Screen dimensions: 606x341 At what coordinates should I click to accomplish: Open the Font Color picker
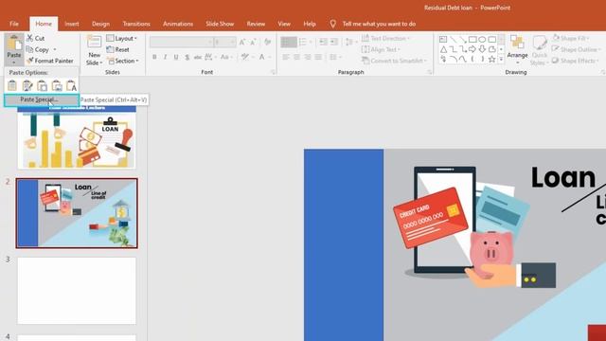click(263, 57)
